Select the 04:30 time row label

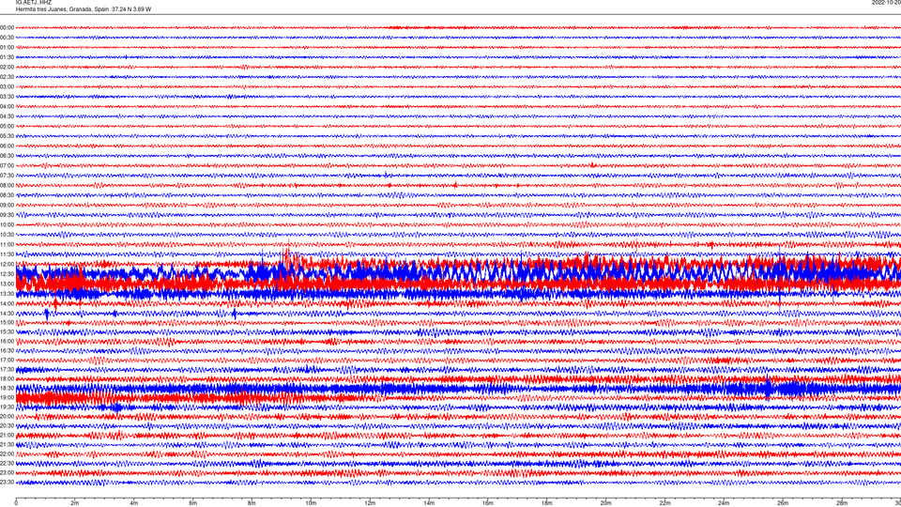(x=7, y=116)
